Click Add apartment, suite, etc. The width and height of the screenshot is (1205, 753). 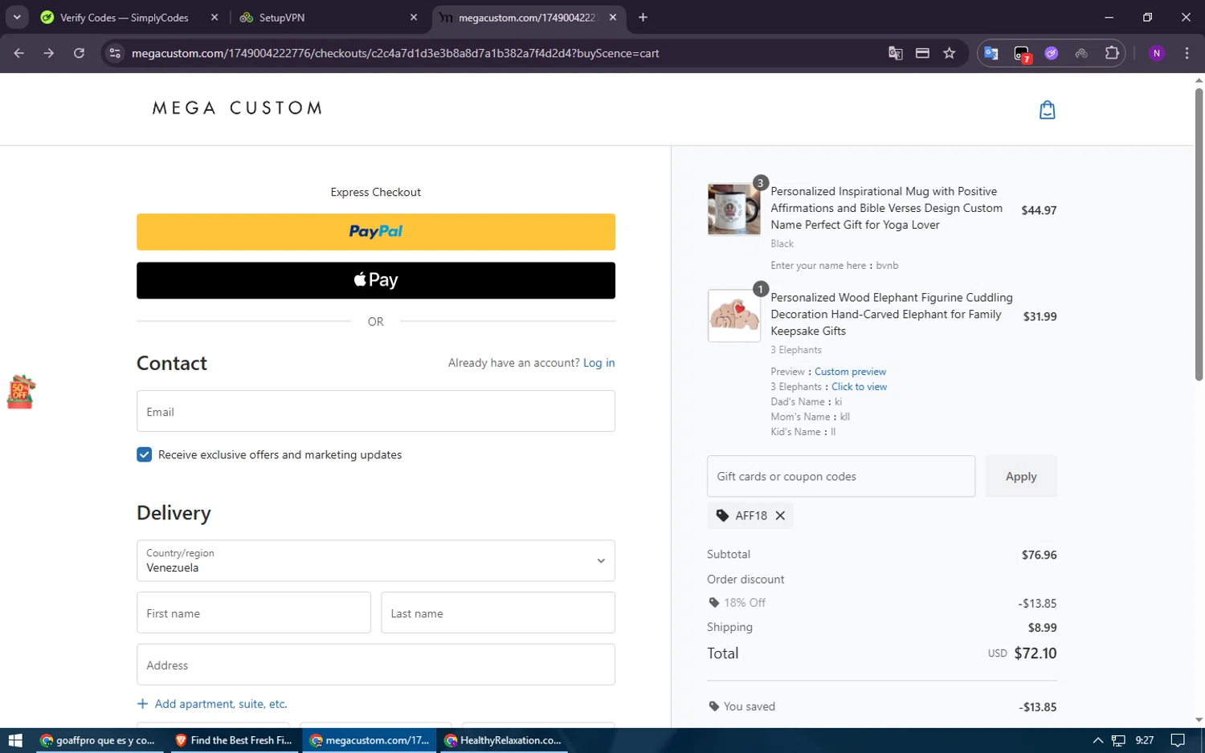212,704
